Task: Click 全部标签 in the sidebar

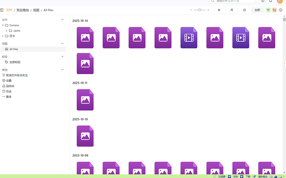Action: coord(15,62)
